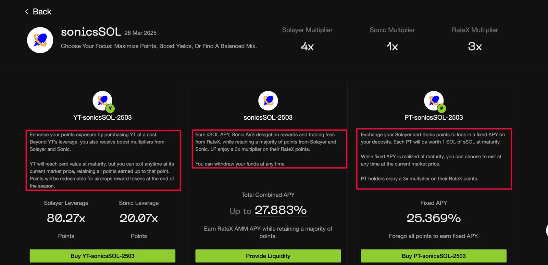Click the Points label under Solayer Leverage
This screenshot has height=265, width=548.
pos(66,236)
